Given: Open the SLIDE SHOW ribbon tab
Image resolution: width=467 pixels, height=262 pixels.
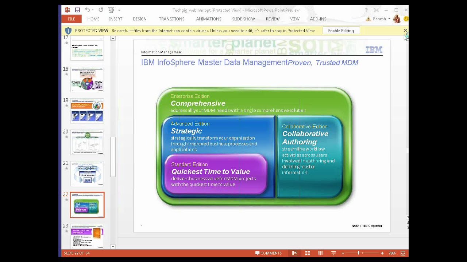Looking at the screenshot, I should [x=244, y=19].
